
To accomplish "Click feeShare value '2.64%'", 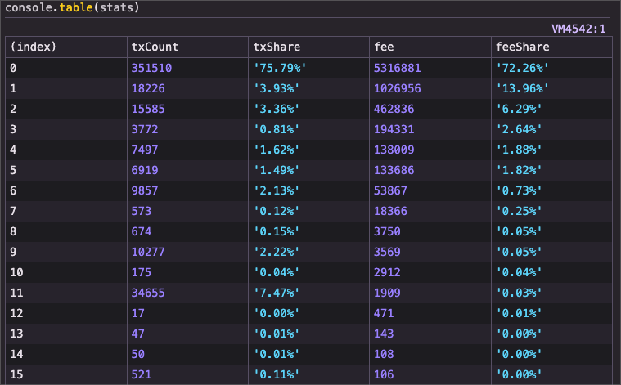I will pyautogui.click(x=519, y=129).
